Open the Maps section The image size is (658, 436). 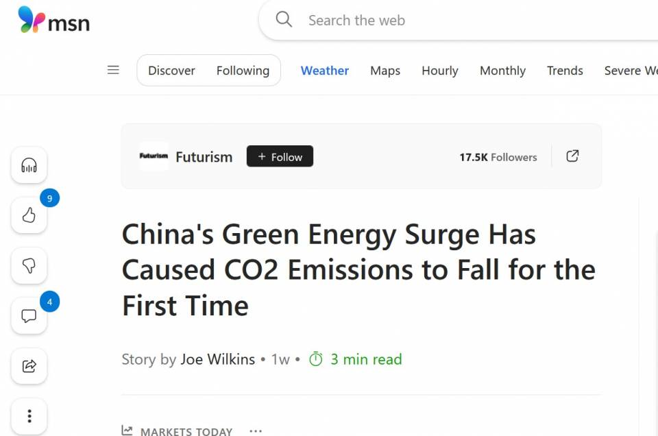pos(385,71)
